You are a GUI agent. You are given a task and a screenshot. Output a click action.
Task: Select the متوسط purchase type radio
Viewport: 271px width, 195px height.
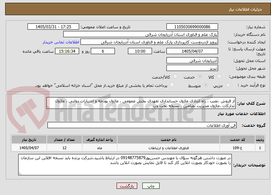pyautogui.click(x=206, y=85)
